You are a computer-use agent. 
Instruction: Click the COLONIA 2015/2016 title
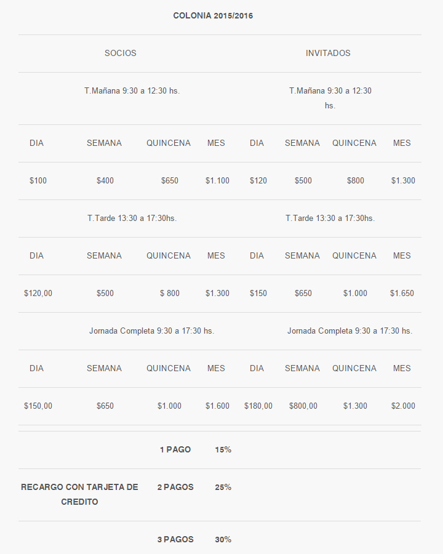click(x=213, y=16)
